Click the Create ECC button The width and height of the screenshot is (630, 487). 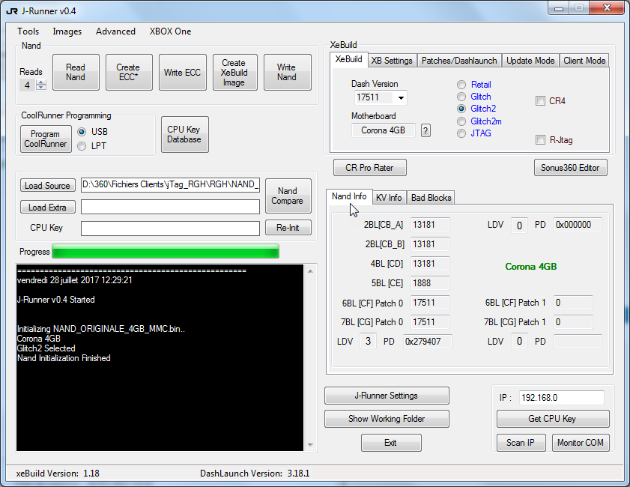pos(129,73)
